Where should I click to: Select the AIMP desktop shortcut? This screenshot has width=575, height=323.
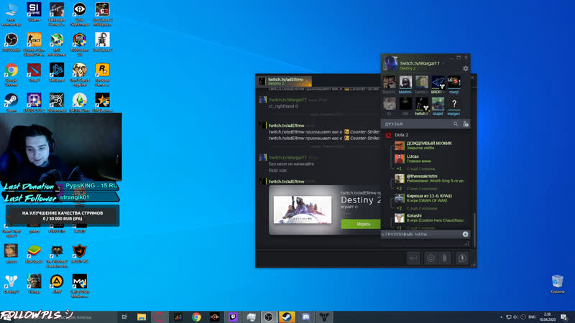point(57,284)
